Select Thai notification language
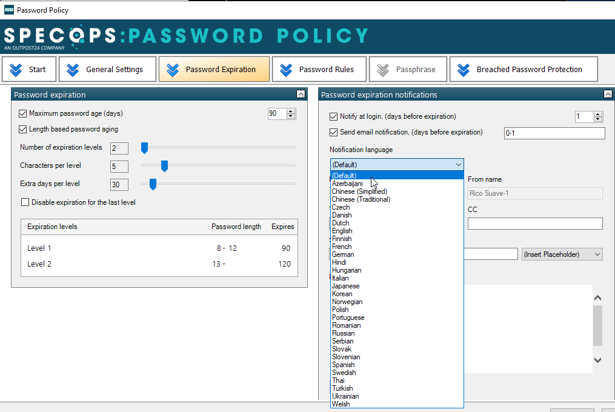The image size is (615, 412). click(397, 380)
